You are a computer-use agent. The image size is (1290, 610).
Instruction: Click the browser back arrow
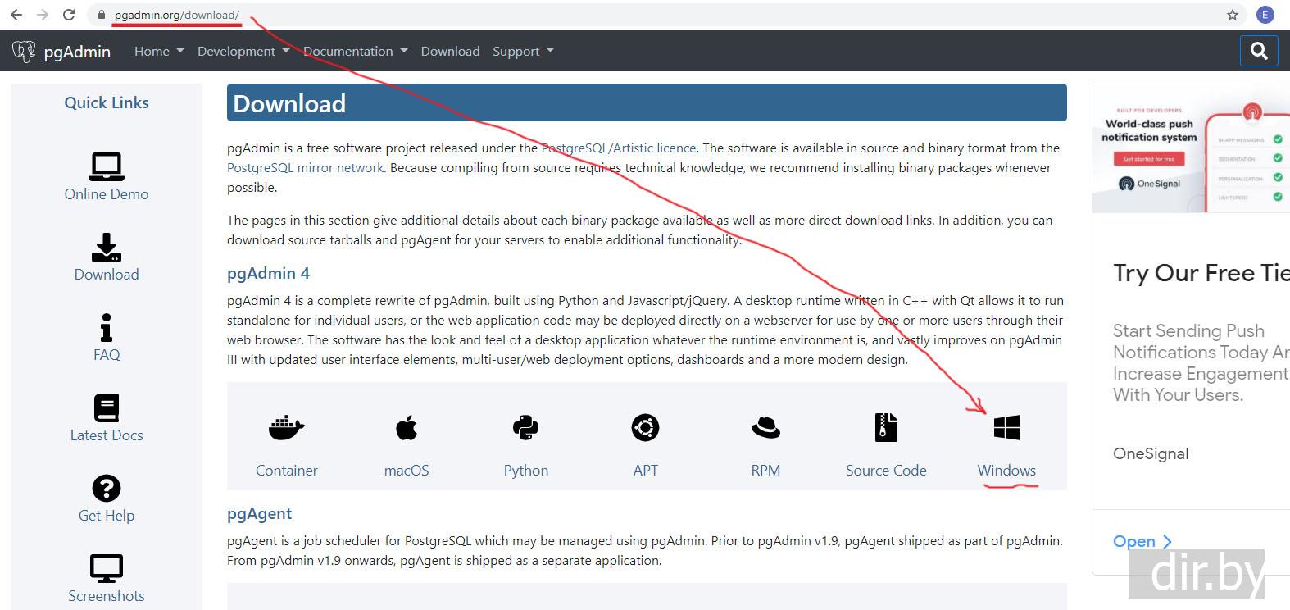point(16,15)
